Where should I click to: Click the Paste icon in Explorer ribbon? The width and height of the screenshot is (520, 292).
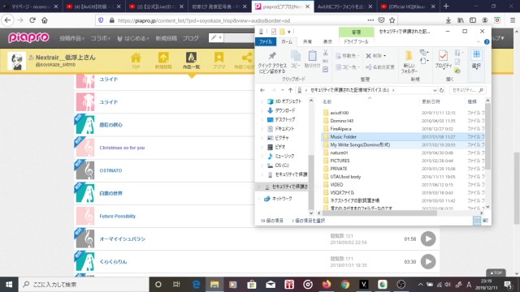(312, 59)
